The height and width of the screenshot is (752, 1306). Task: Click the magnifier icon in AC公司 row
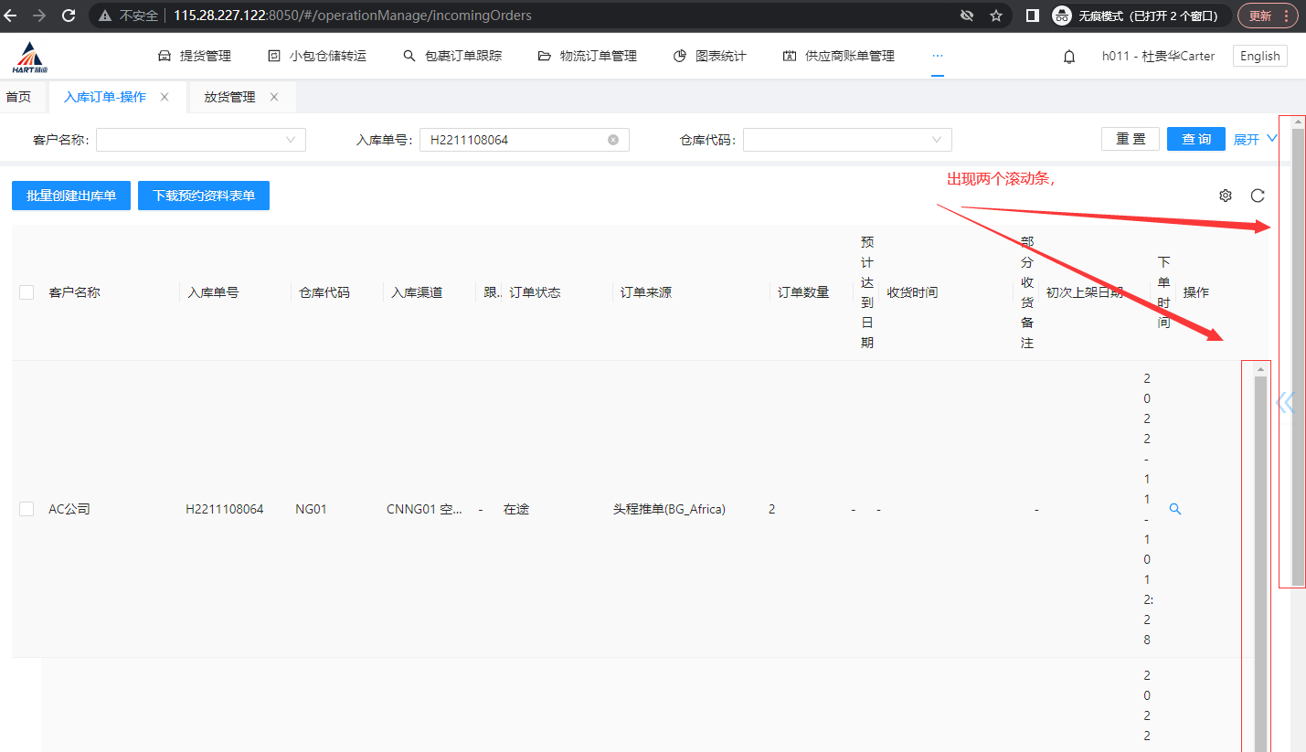pyautogui.click(x=1175, y=509)
